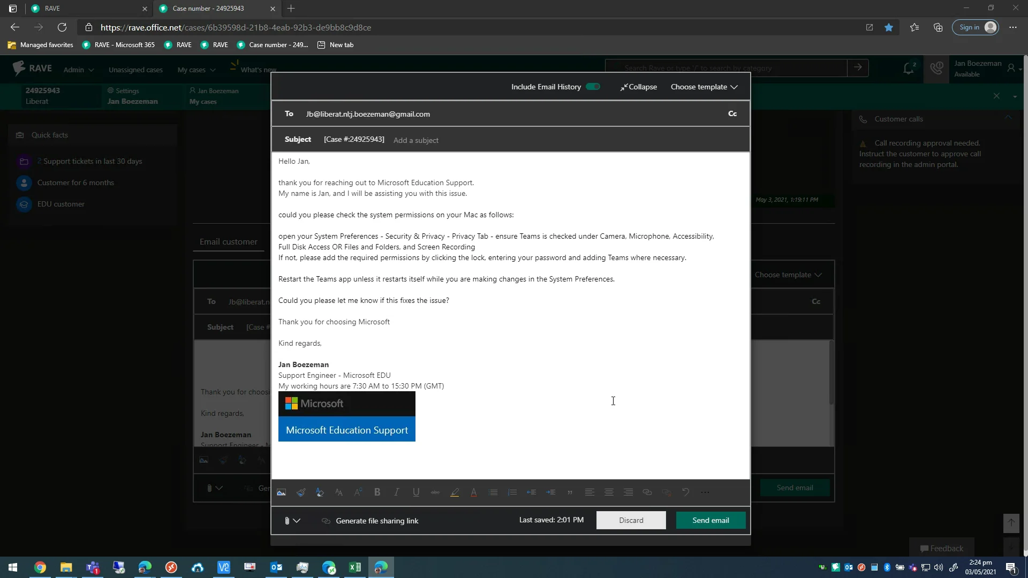Image resolution: width=1028 pixels, height=578 pixels.
Task: Click the Undo icon in the toolbar
Action: click(x=685, y=492)
